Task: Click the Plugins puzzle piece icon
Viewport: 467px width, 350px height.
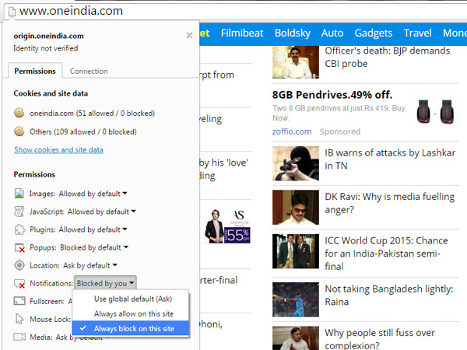Action: [19, 229]
